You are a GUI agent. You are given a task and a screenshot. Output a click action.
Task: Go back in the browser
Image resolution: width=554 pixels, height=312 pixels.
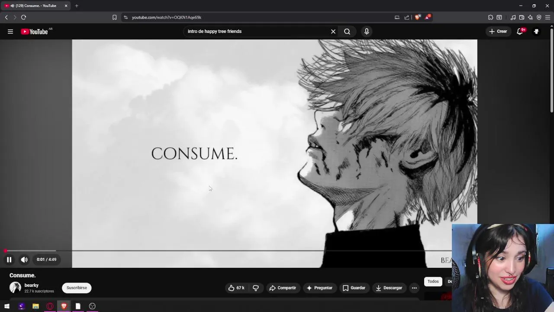point(6,17)
